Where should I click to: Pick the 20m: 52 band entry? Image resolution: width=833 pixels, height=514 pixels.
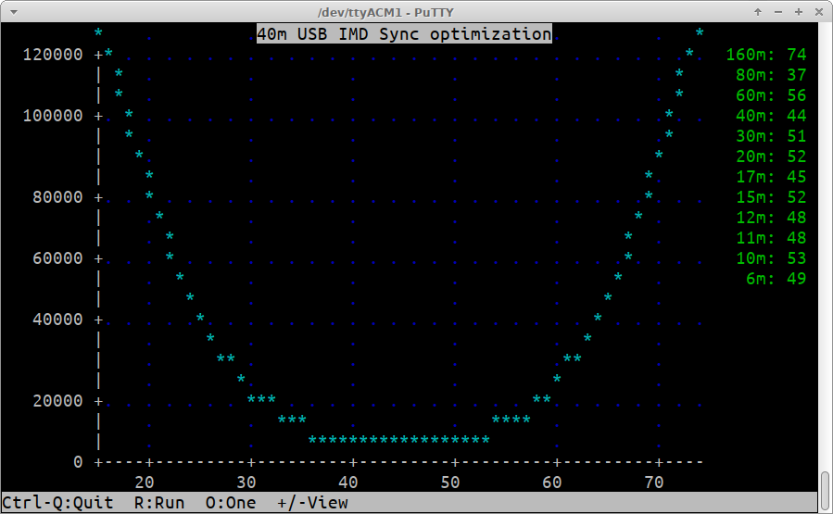point(771,157)
